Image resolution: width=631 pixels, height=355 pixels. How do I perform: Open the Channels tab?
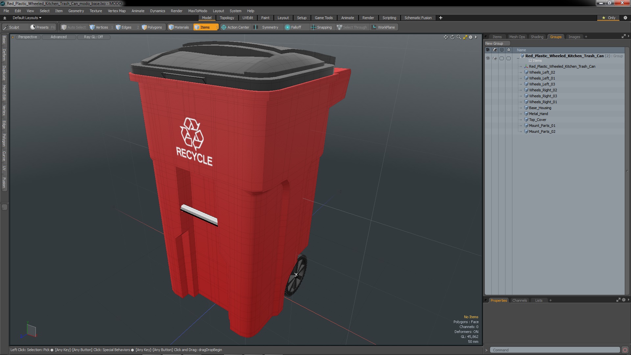[x=519, y=300]
